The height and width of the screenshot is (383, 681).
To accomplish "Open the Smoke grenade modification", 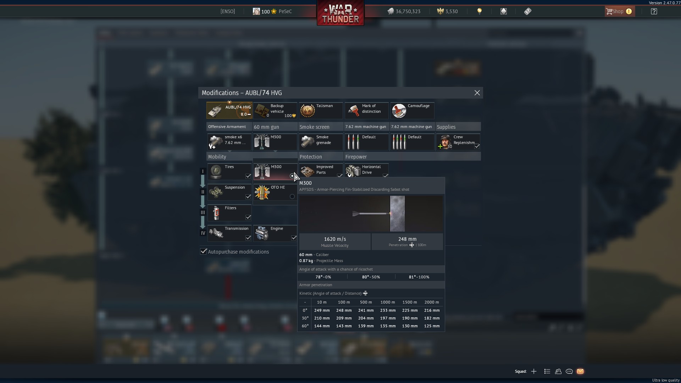I will coord(320,142).
